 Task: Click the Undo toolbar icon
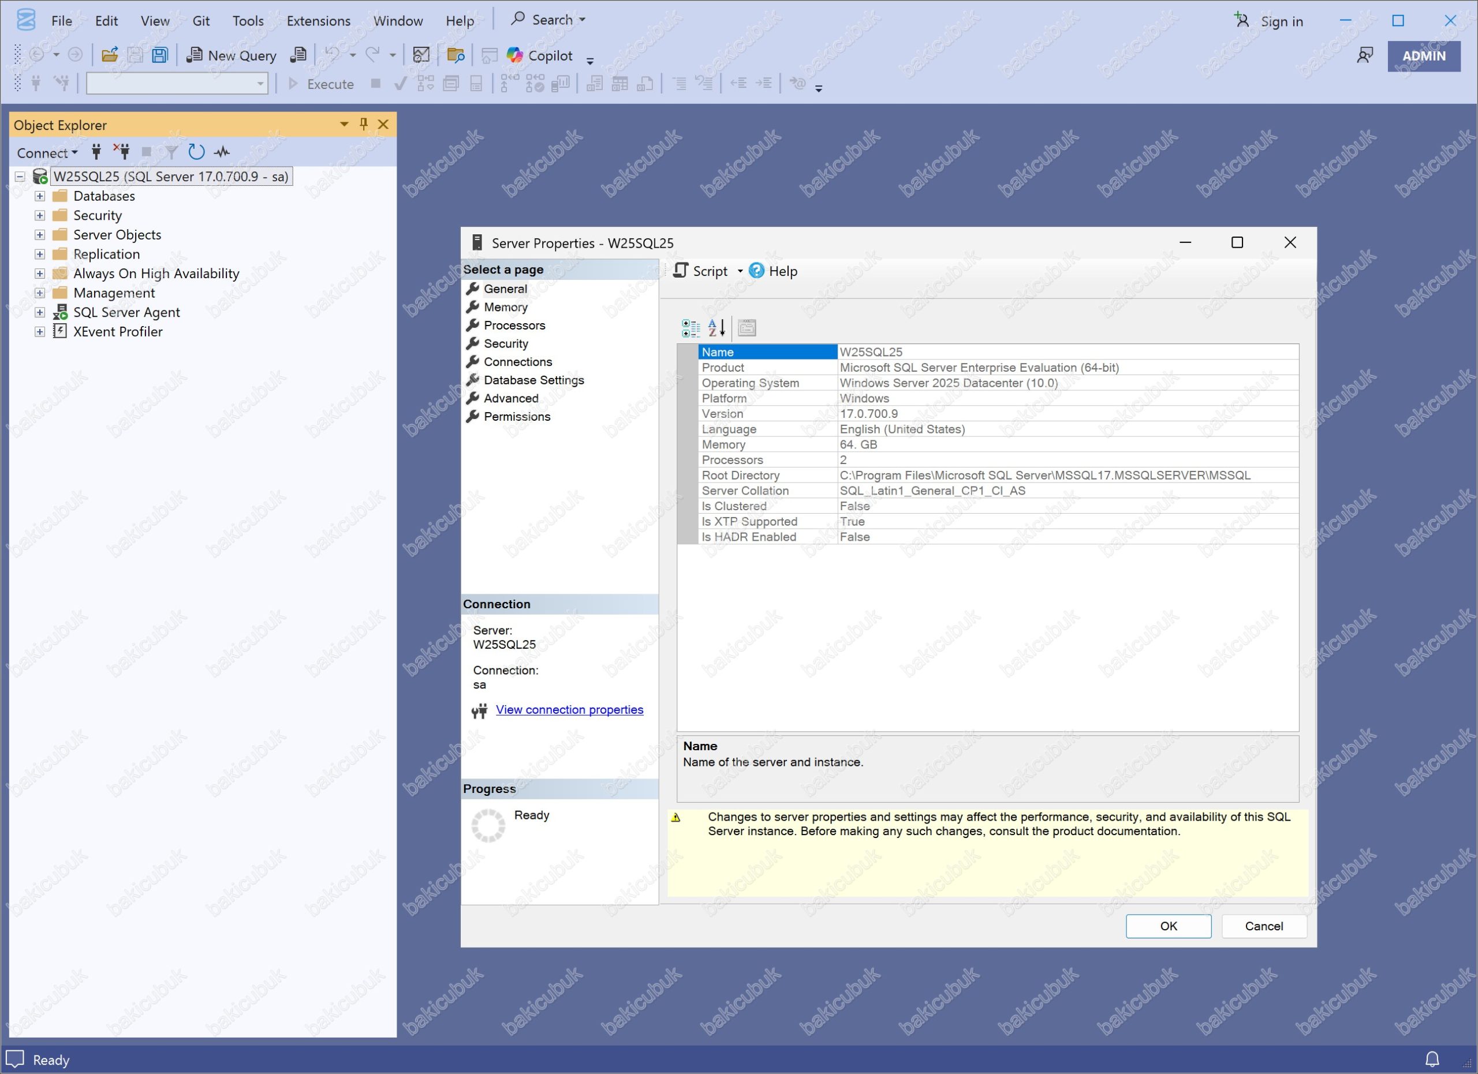coord(333,55)
